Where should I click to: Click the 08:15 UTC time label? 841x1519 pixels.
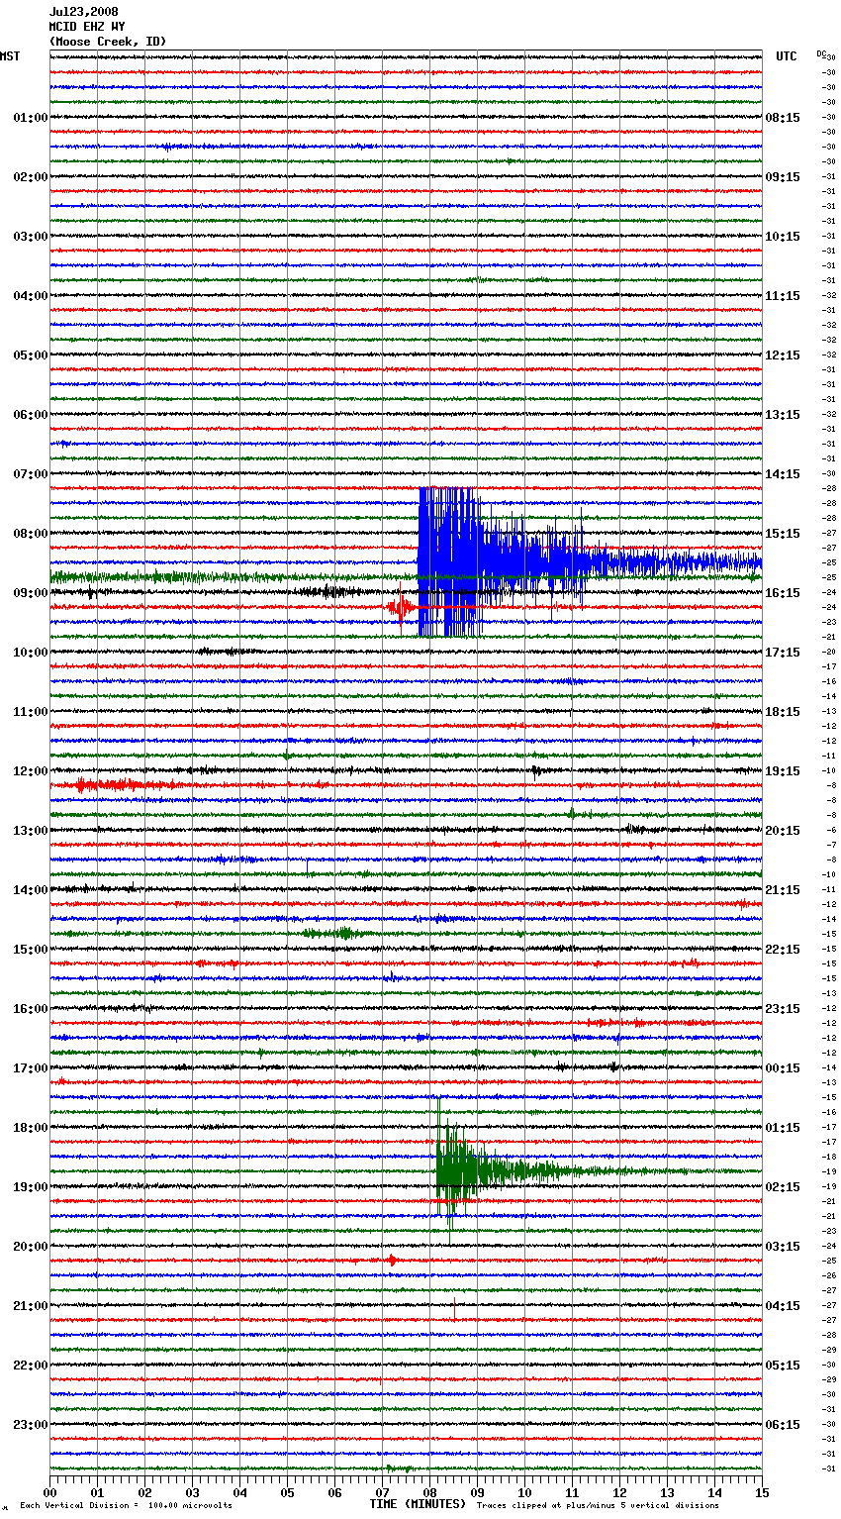click(783, 118)
